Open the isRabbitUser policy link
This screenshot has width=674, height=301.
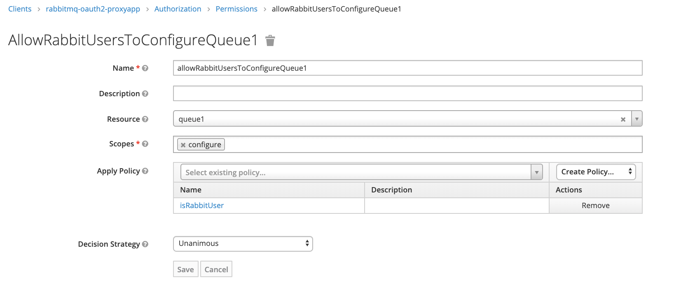[x=202, y=206]
